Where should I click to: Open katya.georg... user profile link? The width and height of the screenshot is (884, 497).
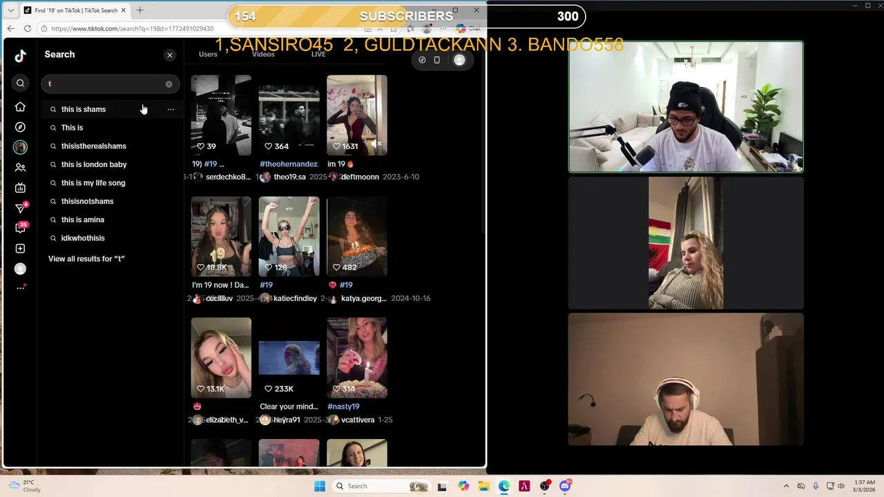pos(364,298)
